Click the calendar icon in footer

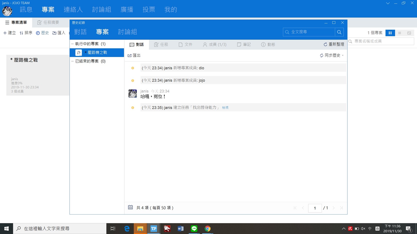click(130, 207)
